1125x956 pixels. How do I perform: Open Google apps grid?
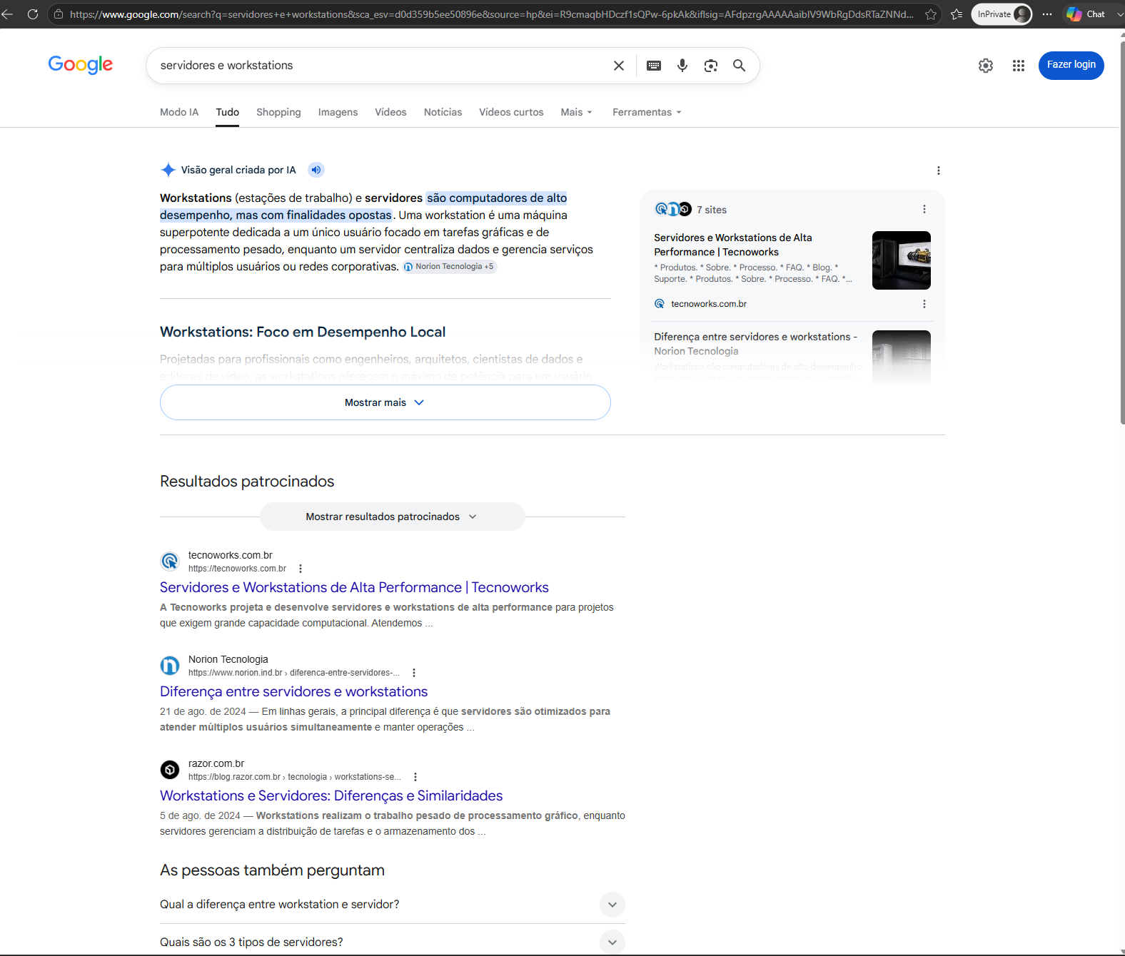1019,66
